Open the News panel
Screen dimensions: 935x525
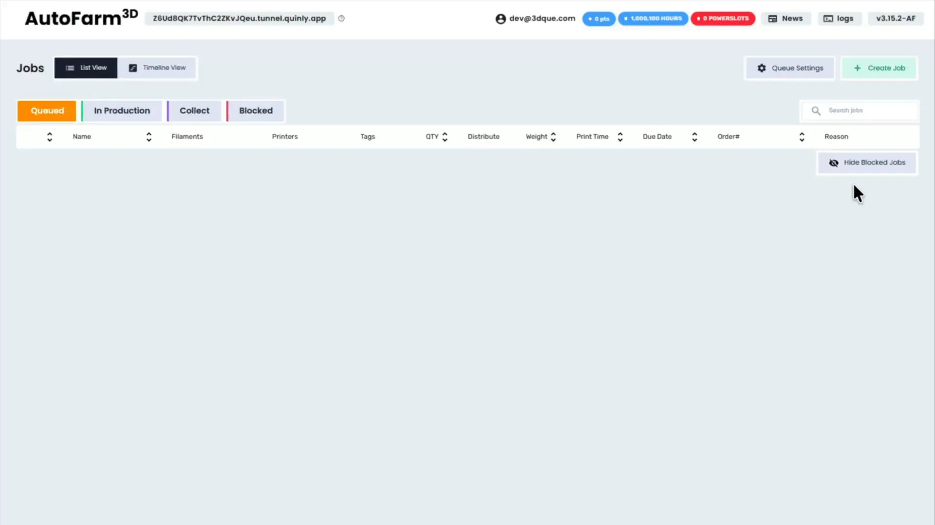[x=785, y=18]
